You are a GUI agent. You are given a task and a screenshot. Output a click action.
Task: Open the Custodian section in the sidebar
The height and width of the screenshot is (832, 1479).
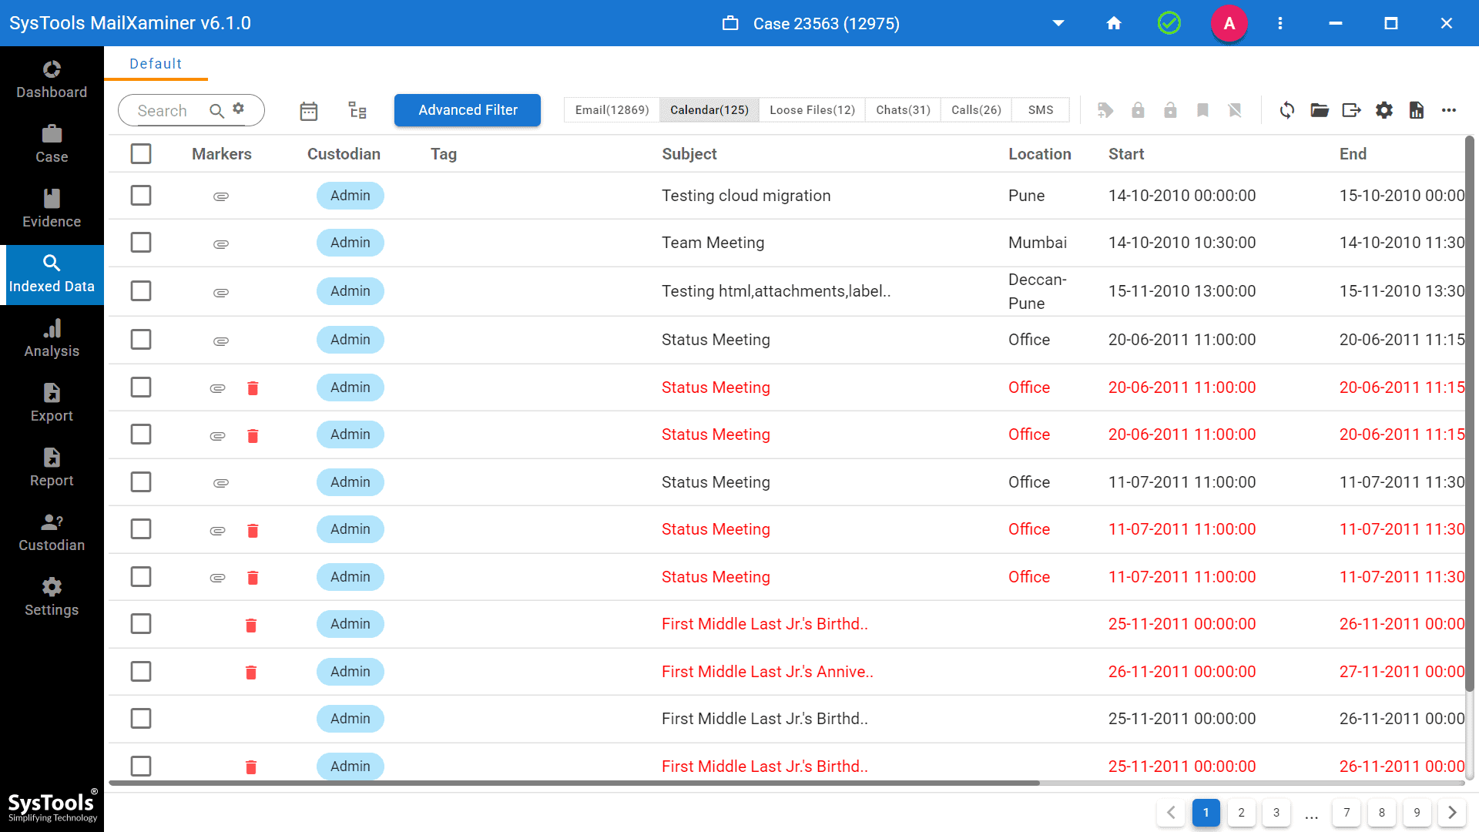point(52,533)
